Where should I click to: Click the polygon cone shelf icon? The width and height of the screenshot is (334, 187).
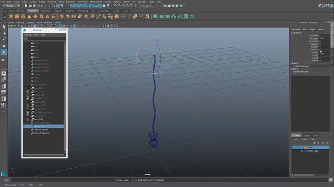tap(29, 16)
